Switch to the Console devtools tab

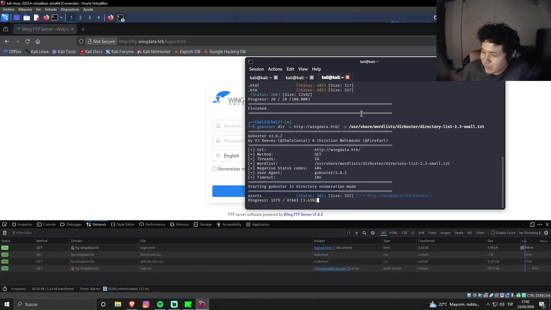(x=46, y=224)
